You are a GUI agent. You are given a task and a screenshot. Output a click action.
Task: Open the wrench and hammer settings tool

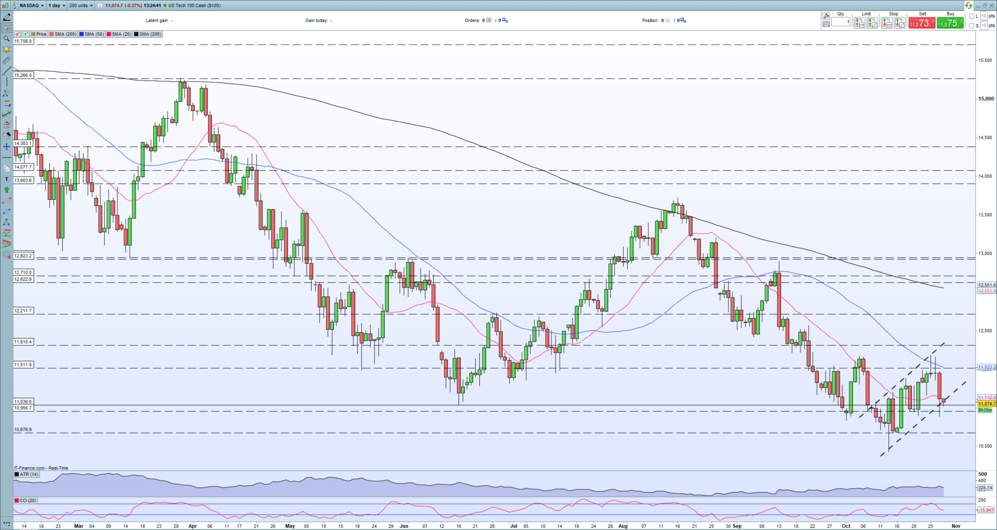(x=6, y=135)
